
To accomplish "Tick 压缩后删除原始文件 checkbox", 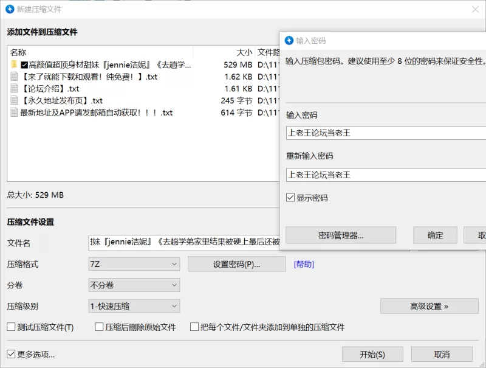I will tap(99, 327).
